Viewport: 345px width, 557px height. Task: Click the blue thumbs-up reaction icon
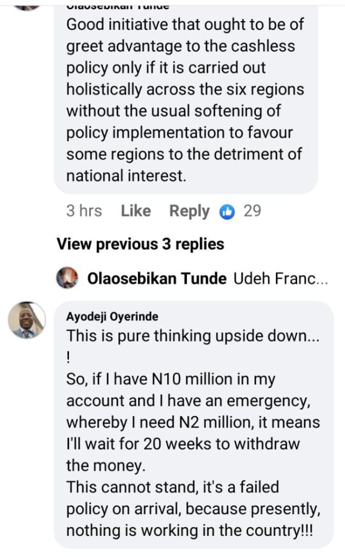point(227,212)
